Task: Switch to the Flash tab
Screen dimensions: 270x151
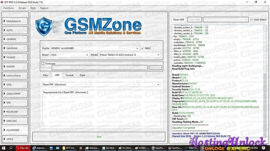Action: click(83, 75)
